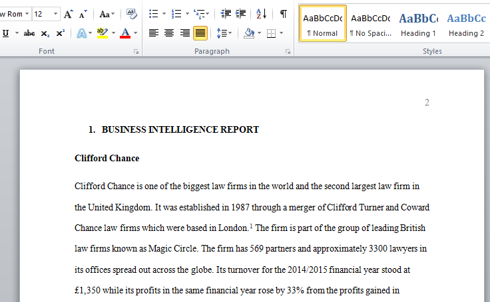Click the Borders icon
This screenshot has height=302, width=490.
coord(271,33)
